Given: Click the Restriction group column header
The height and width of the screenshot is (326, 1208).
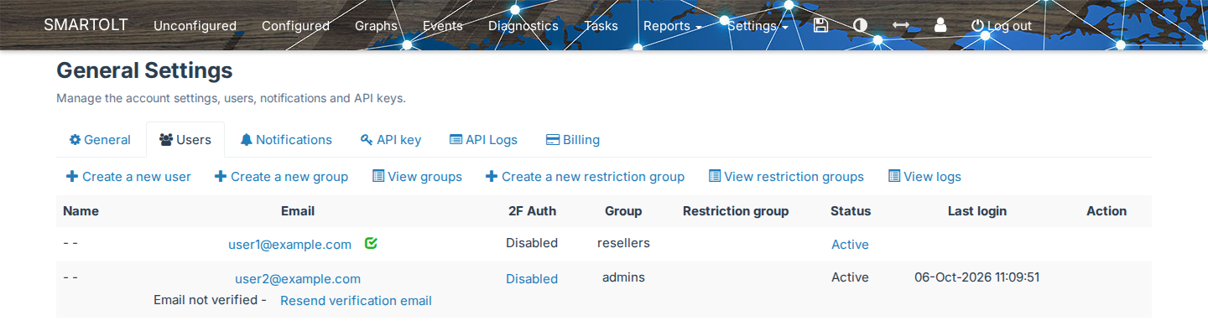Looking at the screenshot, I should (736, 211).
